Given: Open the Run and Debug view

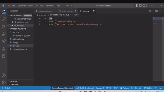Looking at the screenshot, I should (4, 34).
